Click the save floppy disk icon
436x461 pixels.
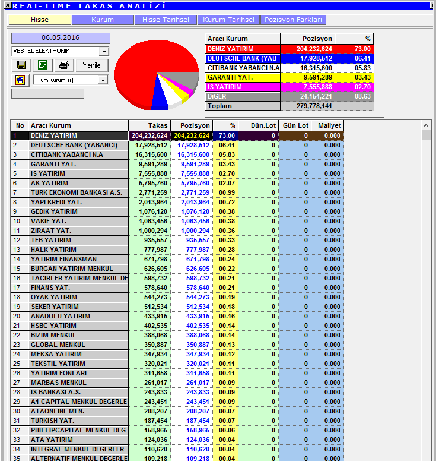(21, 65)
